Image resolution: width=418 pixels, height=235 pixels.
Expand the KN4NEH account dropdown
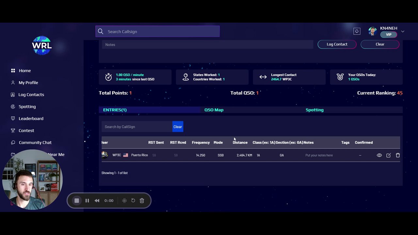coord(403,31)
